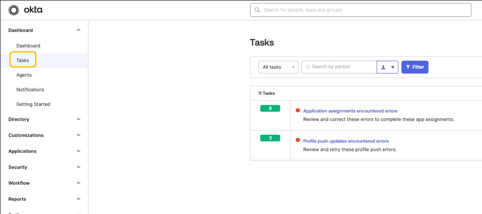Click the Okta logo
The width and height of the screenshot is (482, 214).
coord(26,10)
